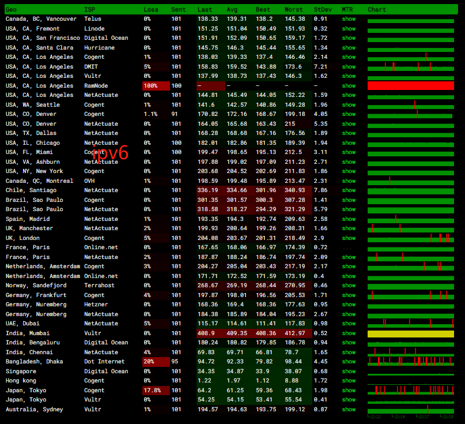Show MTR for Seattle Cogent row

[349, 105]
